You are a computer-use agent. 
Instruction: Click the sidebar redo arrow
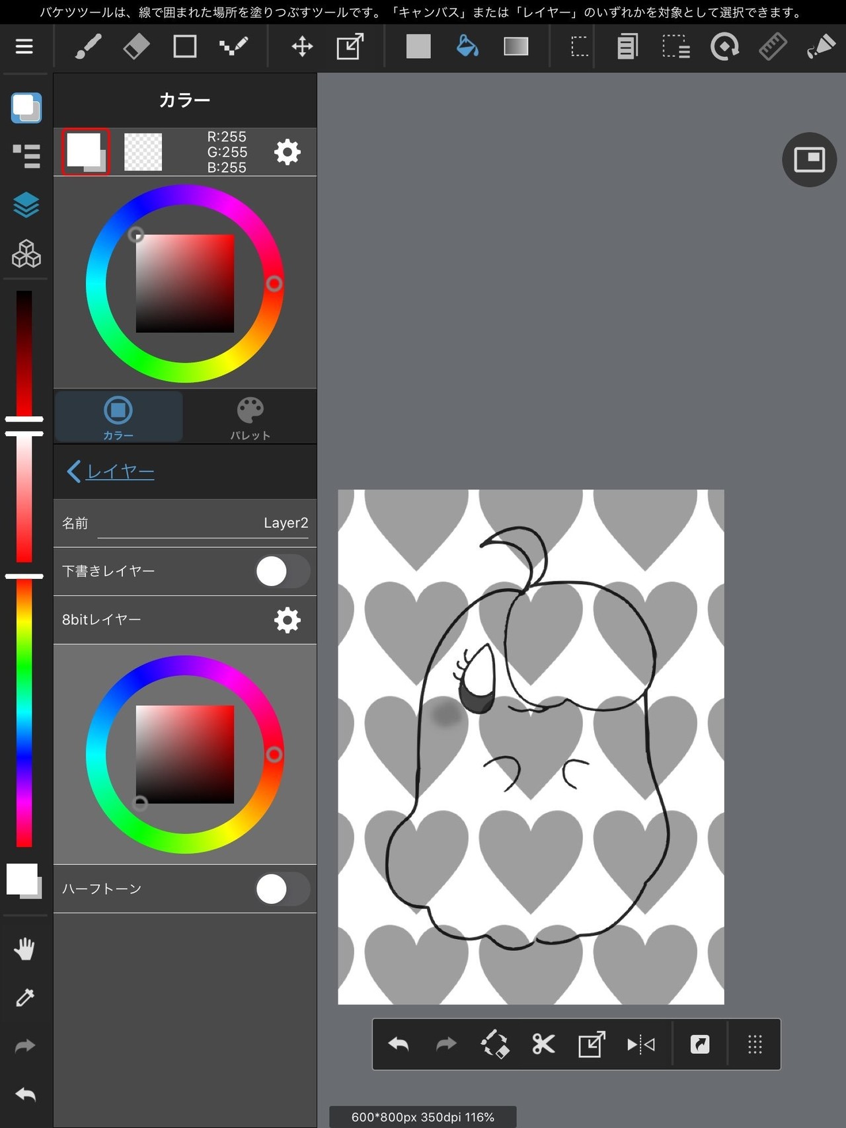24,1045
